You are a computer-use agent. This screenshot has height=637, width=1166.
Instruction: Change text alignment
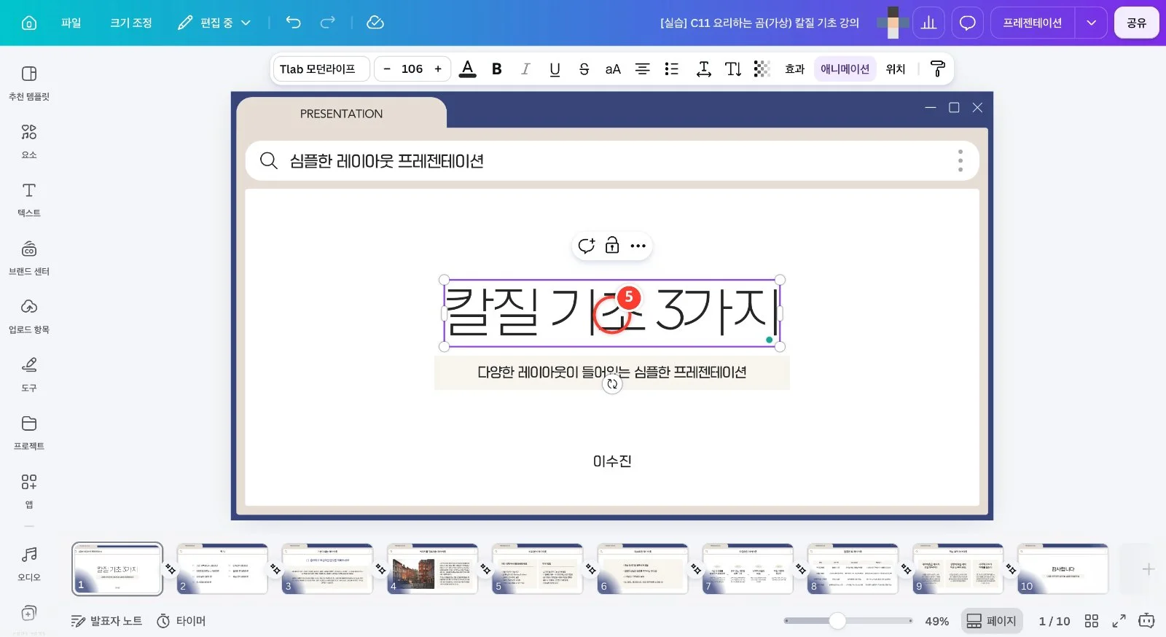[x=642, y=69]
